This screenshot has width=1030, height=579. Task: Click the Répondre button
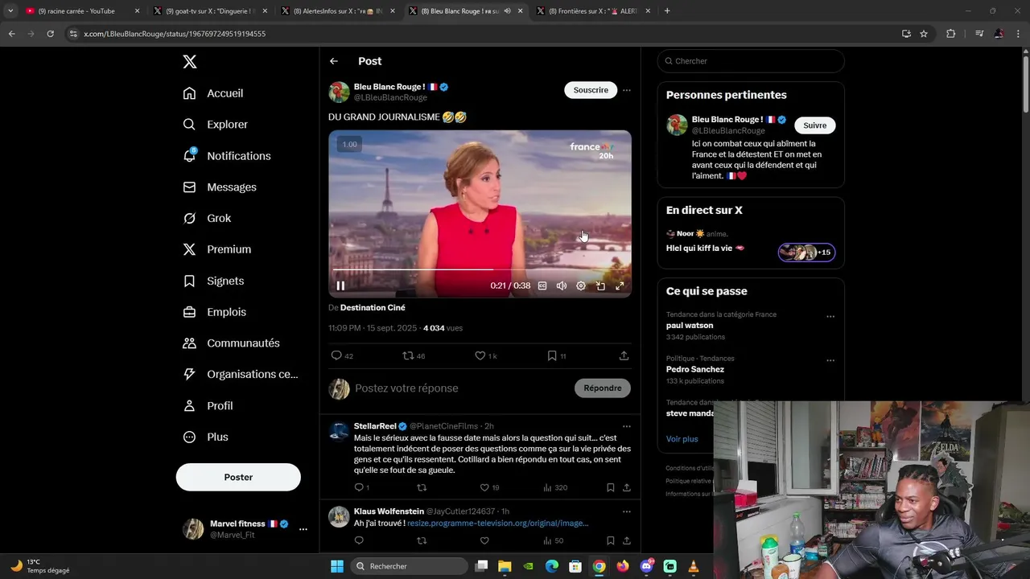[603, 388]
